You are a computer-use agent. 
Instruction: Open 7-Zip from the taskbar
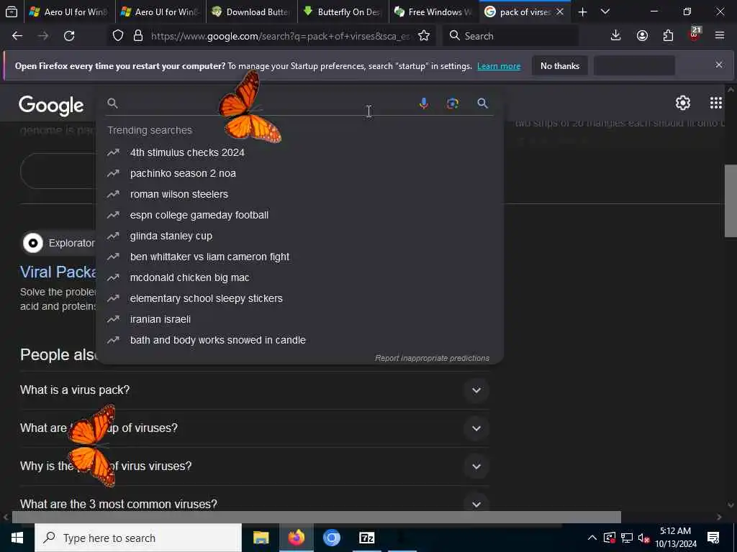(366, 538)
